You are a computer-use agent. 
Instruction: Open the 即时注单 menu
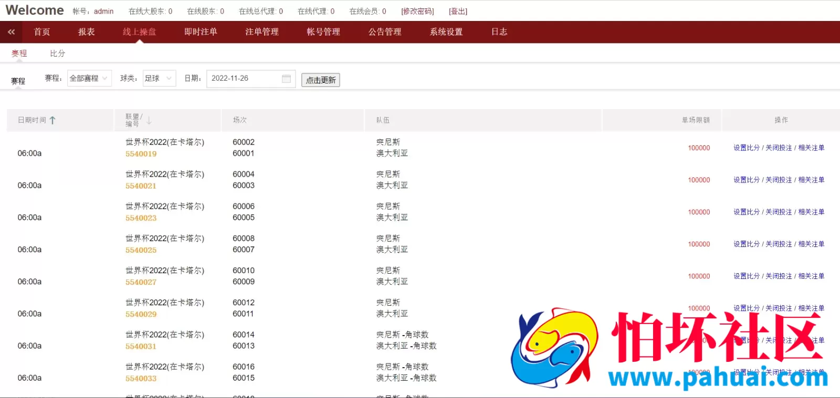coord(201,32)
